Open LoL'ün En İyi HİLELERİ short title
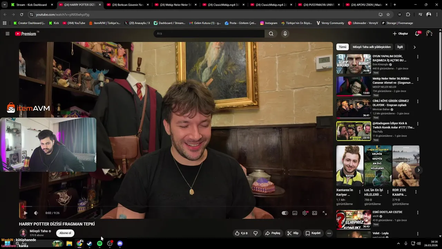Viewport: 442px width, 249px height. click(x=374, y=192)
